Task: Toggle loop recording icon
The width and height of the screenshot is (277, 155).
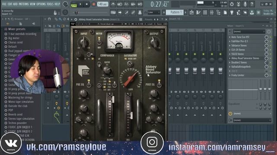Action: click(140, 4)
